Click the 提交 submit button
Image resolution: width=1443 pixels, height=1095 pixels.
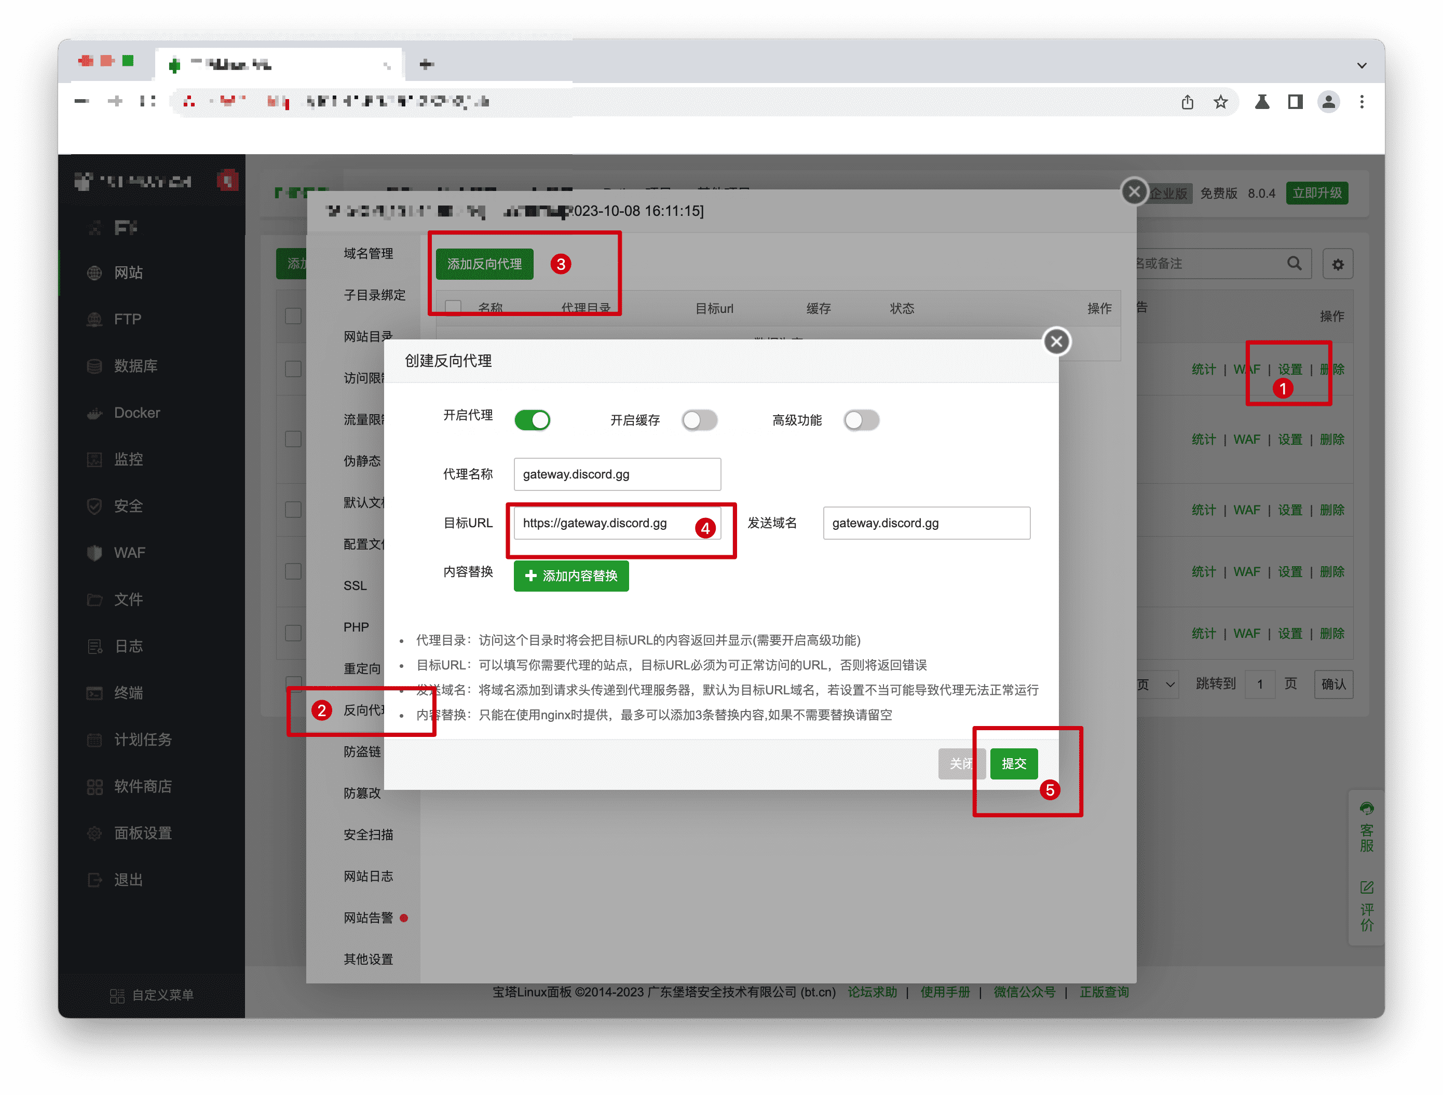click(x=1014, y=764)
